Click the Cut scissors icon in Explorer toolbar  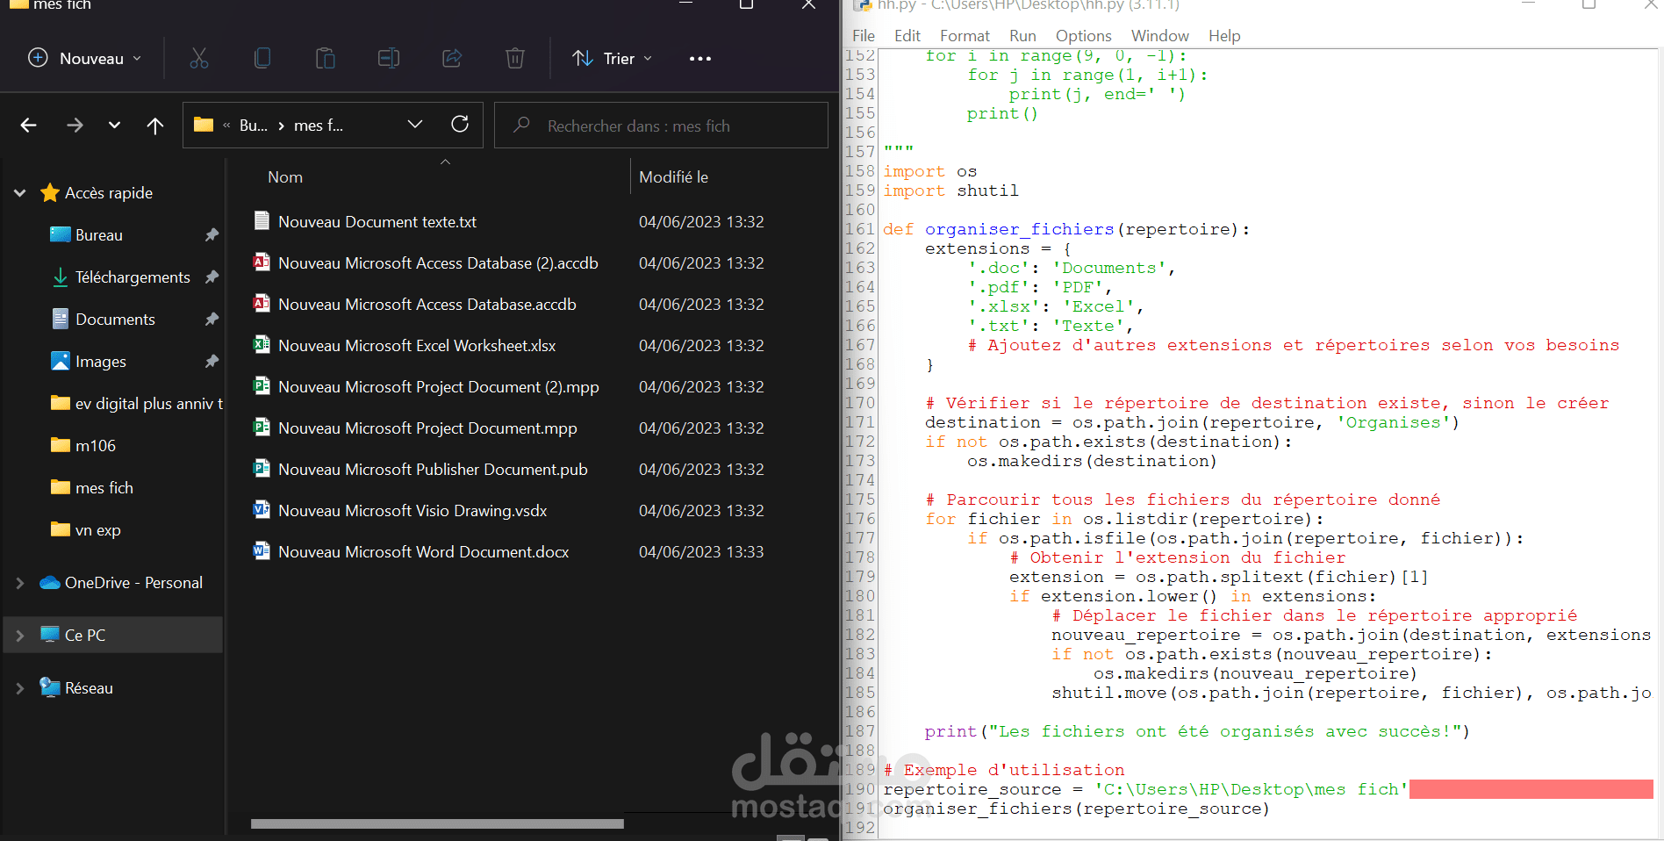pos(199,59)
